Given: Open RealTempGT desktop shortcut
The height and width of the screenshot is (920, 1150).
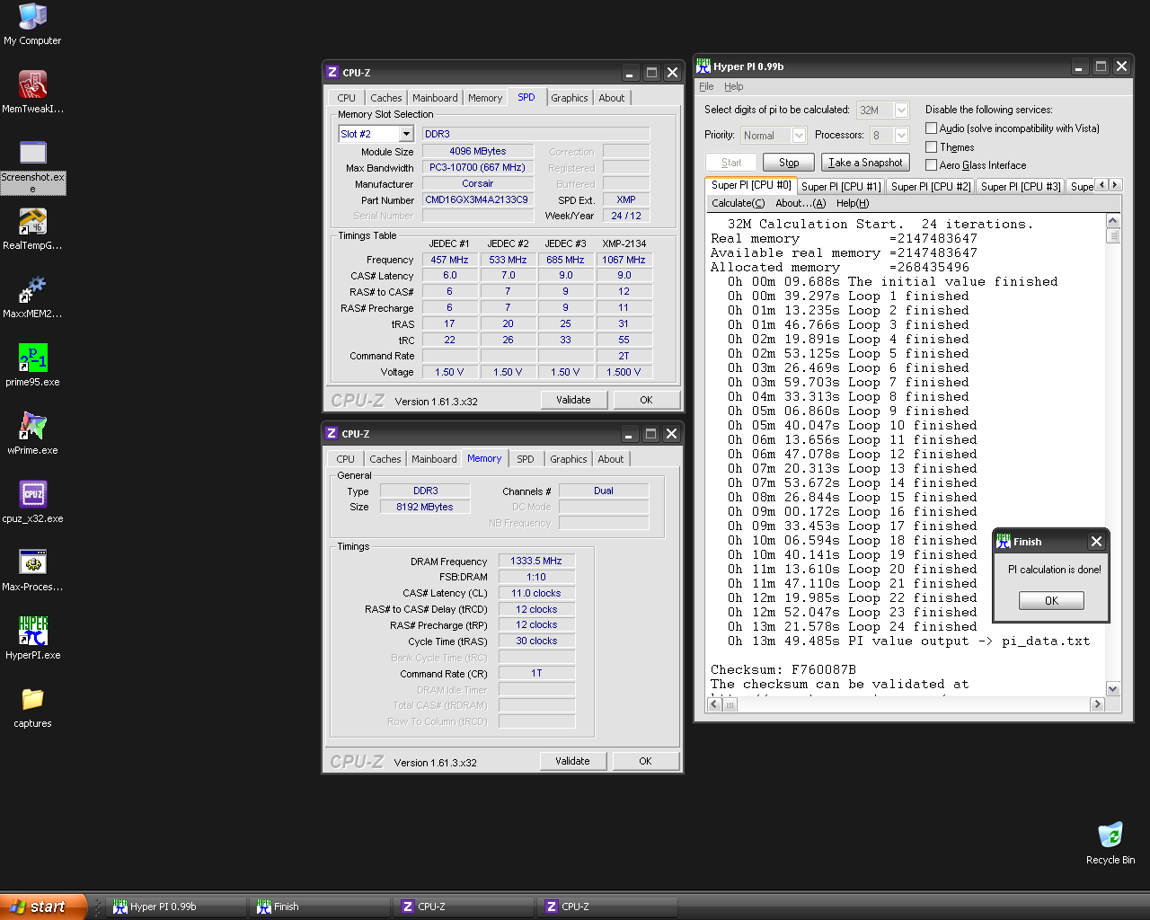Looking at the screenshot, I should point(32,229).
